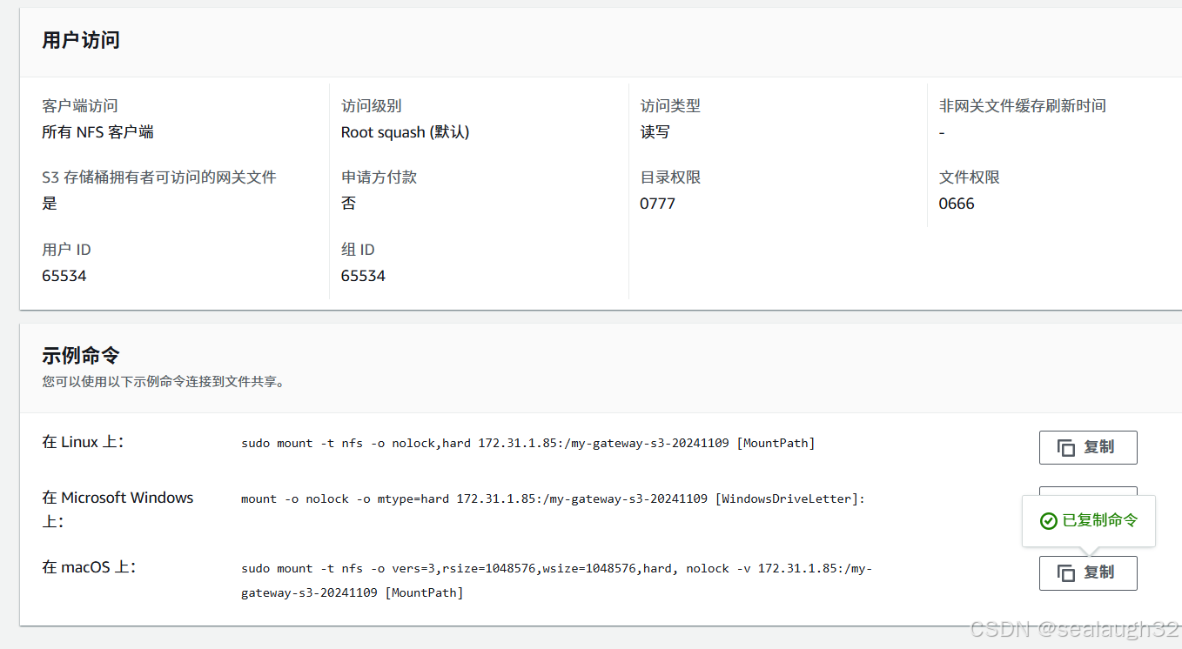Select the Linux sudo mount command text
1182x649 pixels.
(x=528, y=443)
